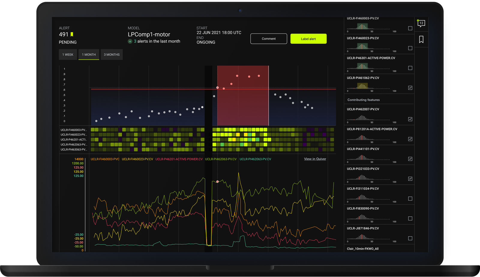
Task: Click the PENDING status text
Action: click(x=68, y=42)
